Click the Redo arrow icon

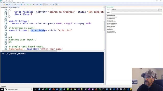coord(24,5)
